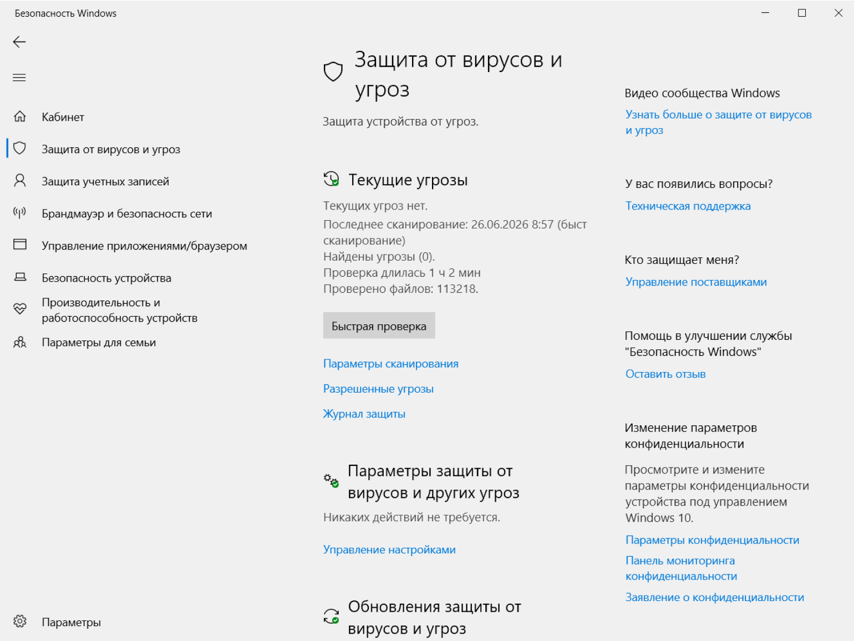Click the person icon for account protection
Image resolution: width=854 pixels, height=641 pixels.
point(20,181)
